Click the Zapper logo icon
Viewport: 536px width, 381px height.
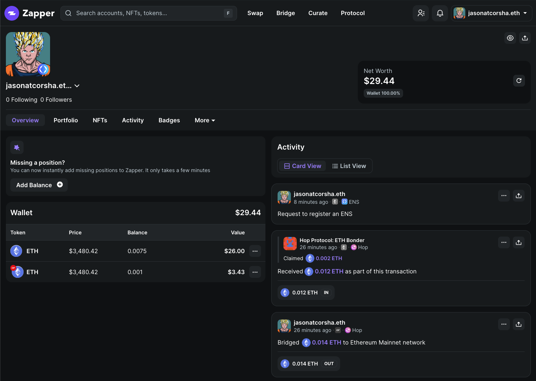[x=12, y=13]
